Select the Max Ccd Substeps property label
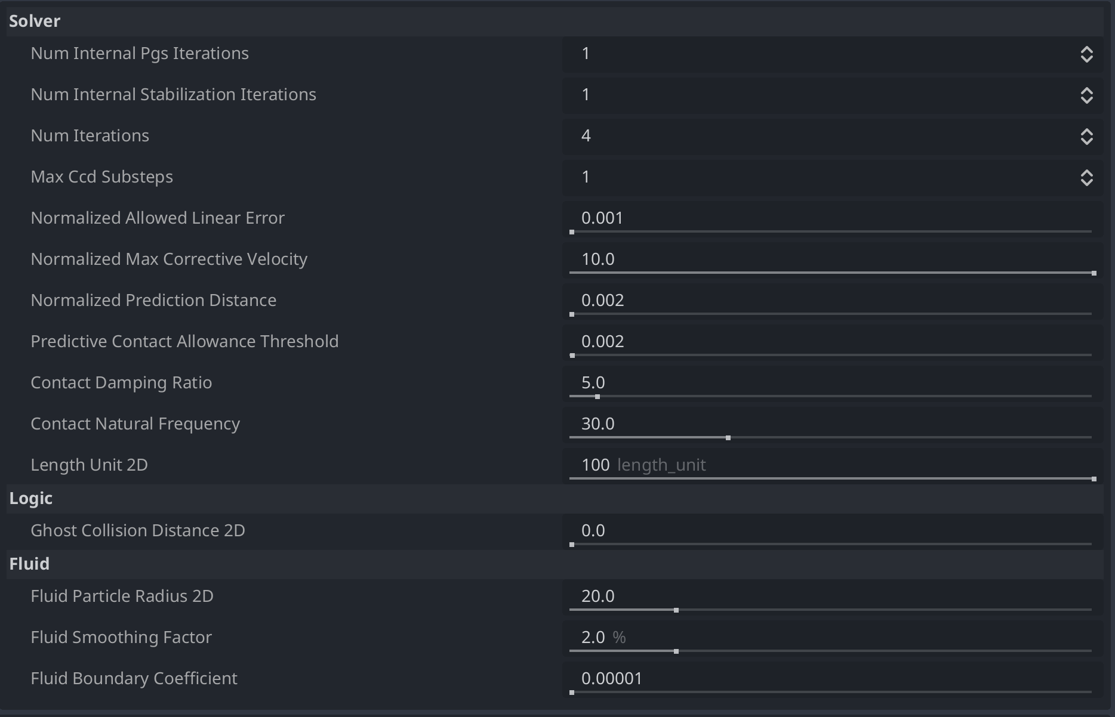Screen dimensions: 1115x717 click(x=102, y=177)
